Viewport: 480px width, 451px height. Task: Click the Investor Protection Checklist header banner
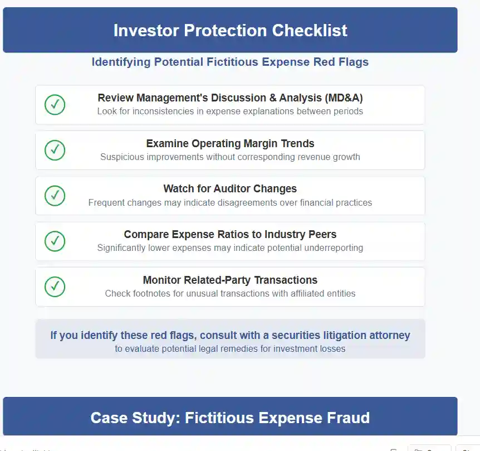230,30
